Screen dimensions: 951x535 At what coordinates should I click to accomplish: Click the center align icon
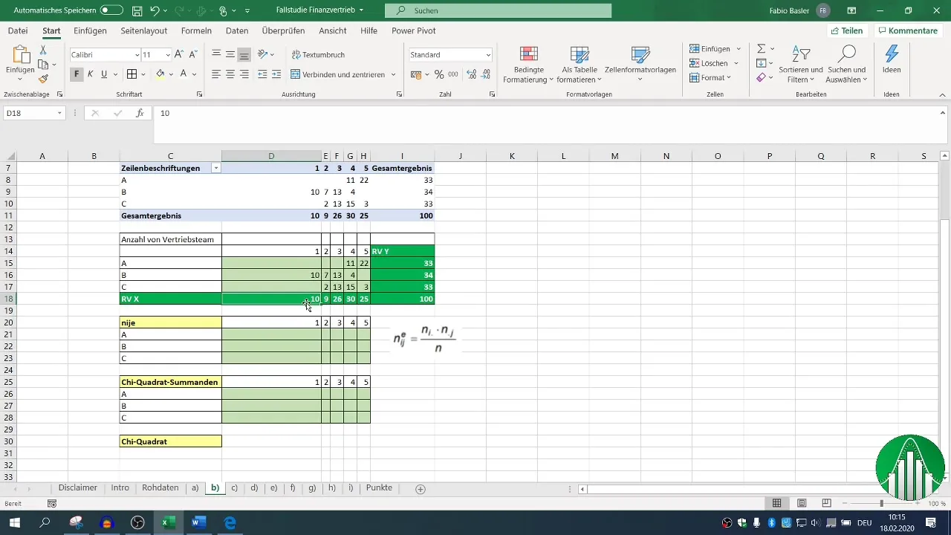point(230,74)
